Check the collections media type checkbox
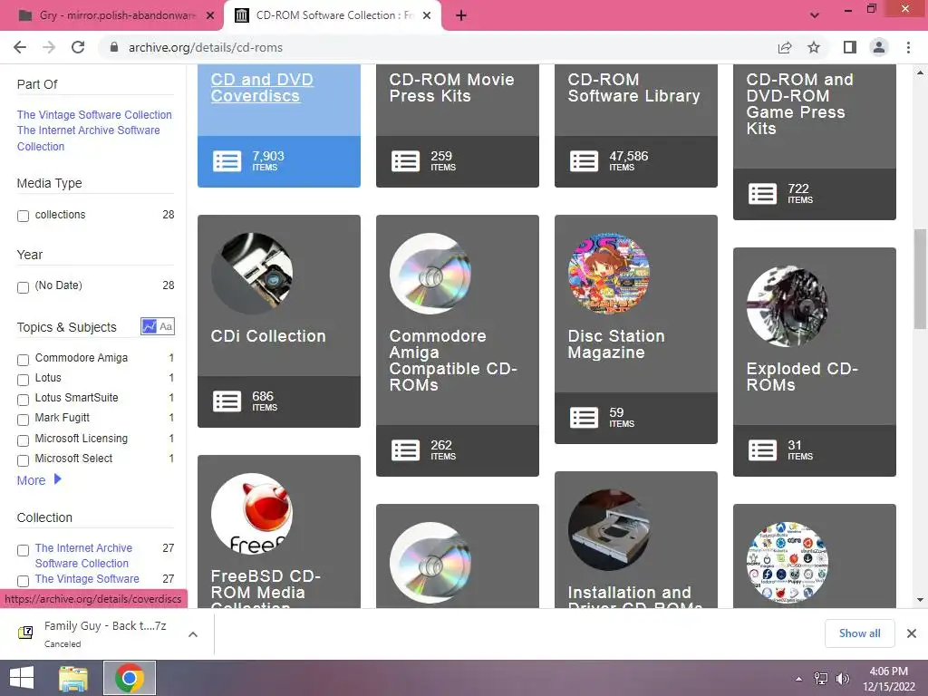The image size is (928, 696). point(23,216)
